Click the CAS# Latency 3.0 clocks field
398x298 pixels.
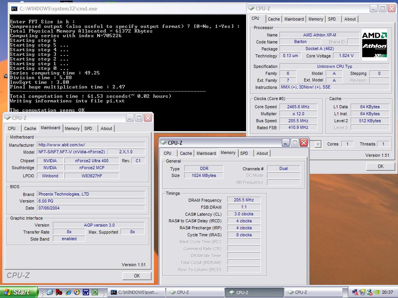244,214
